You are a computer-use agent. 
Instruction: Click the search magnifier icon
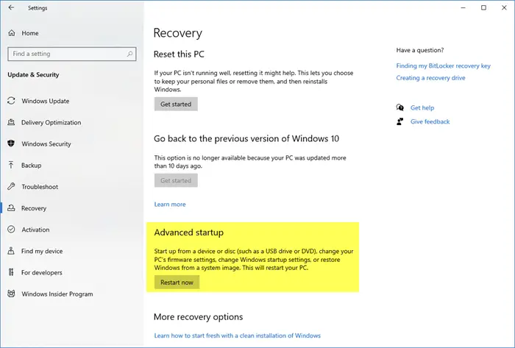pyautogui.click(x=130, y=54)
